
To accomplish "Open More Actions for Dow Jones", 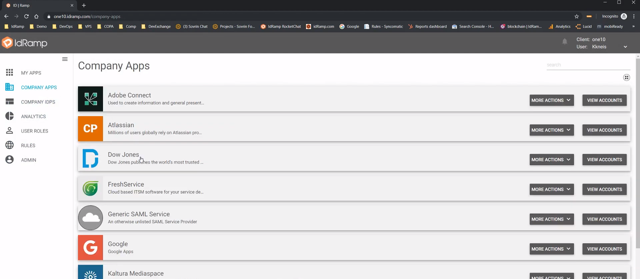I will click(x=551, y=160).
